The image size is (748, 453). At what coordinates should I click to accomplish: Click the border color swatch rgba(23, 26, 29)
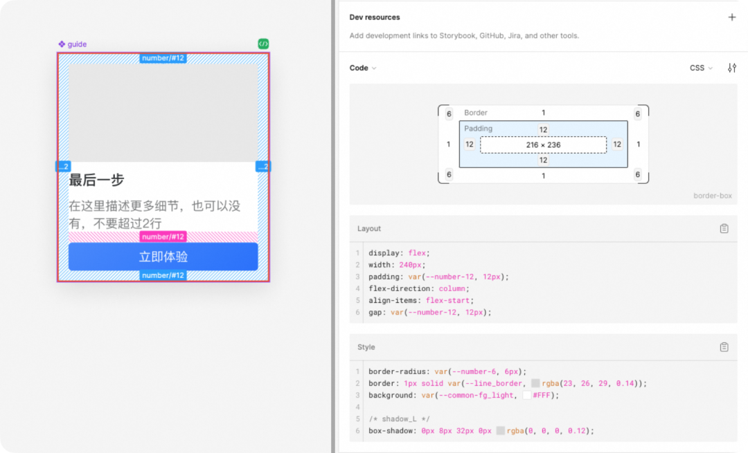tap(535, 383)
